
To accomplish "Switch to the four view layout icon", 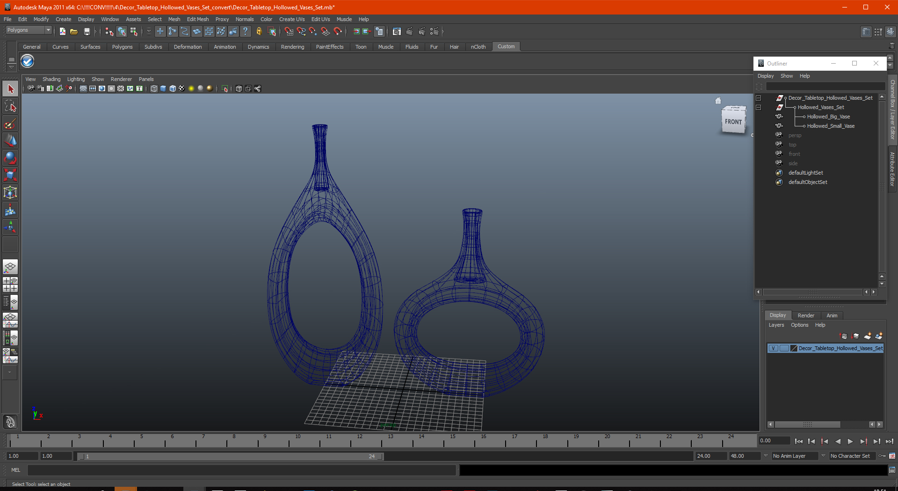I will pos(10,285).
